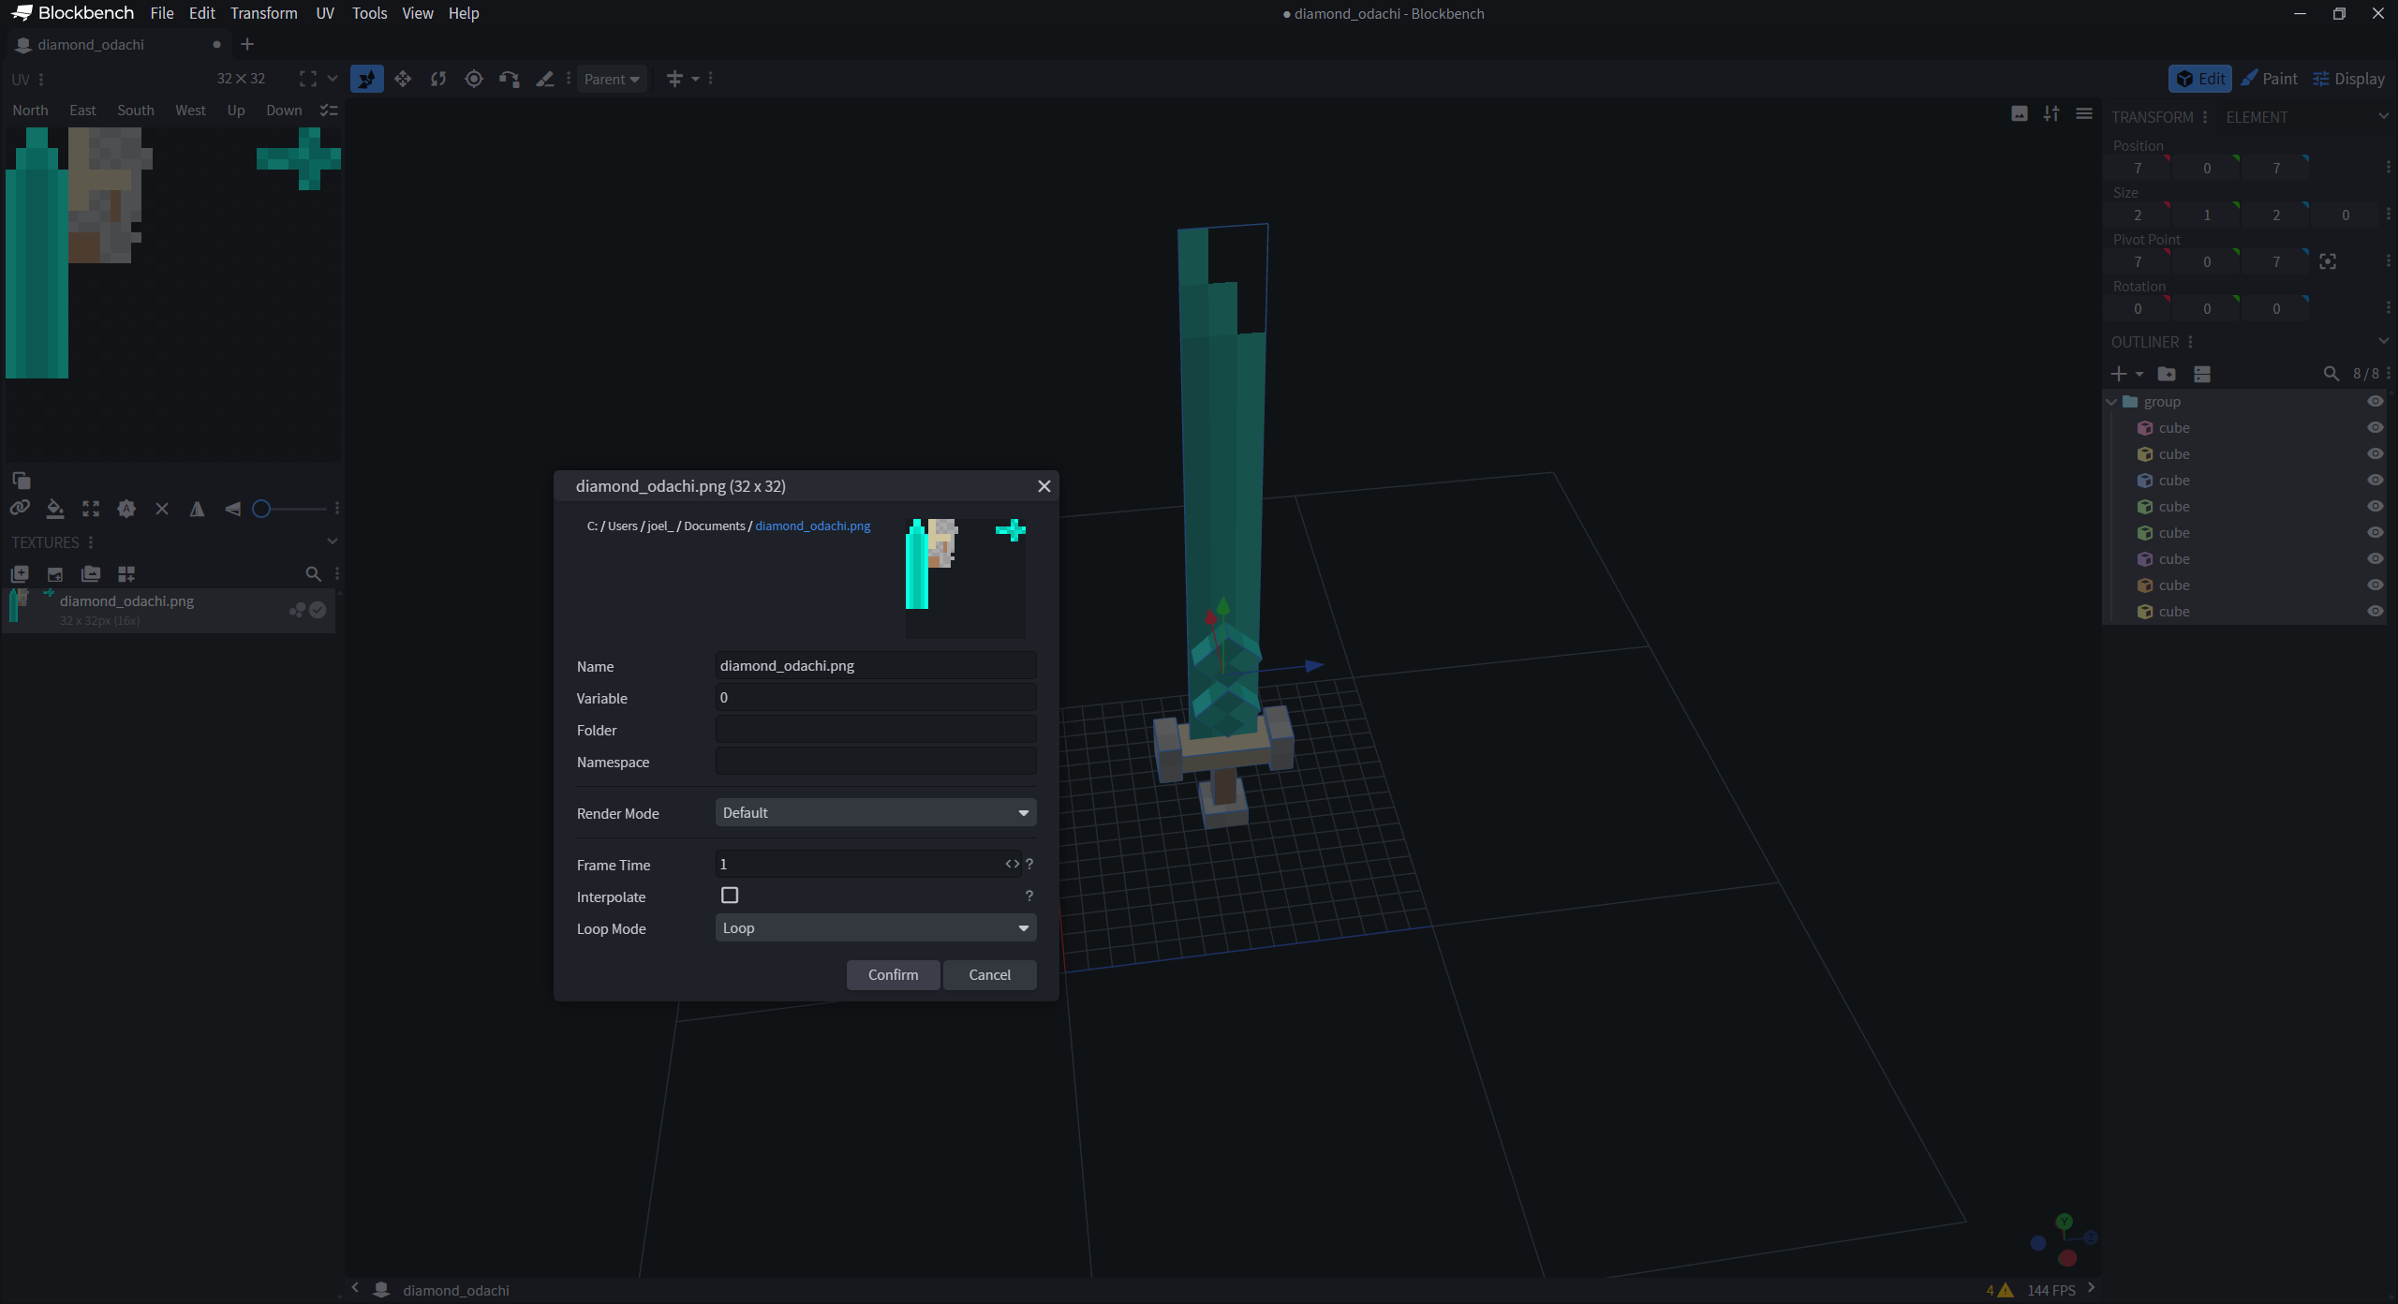Click the center pivot icon next to Pivot Point

pyautogui.click(x=2328, y=261)
